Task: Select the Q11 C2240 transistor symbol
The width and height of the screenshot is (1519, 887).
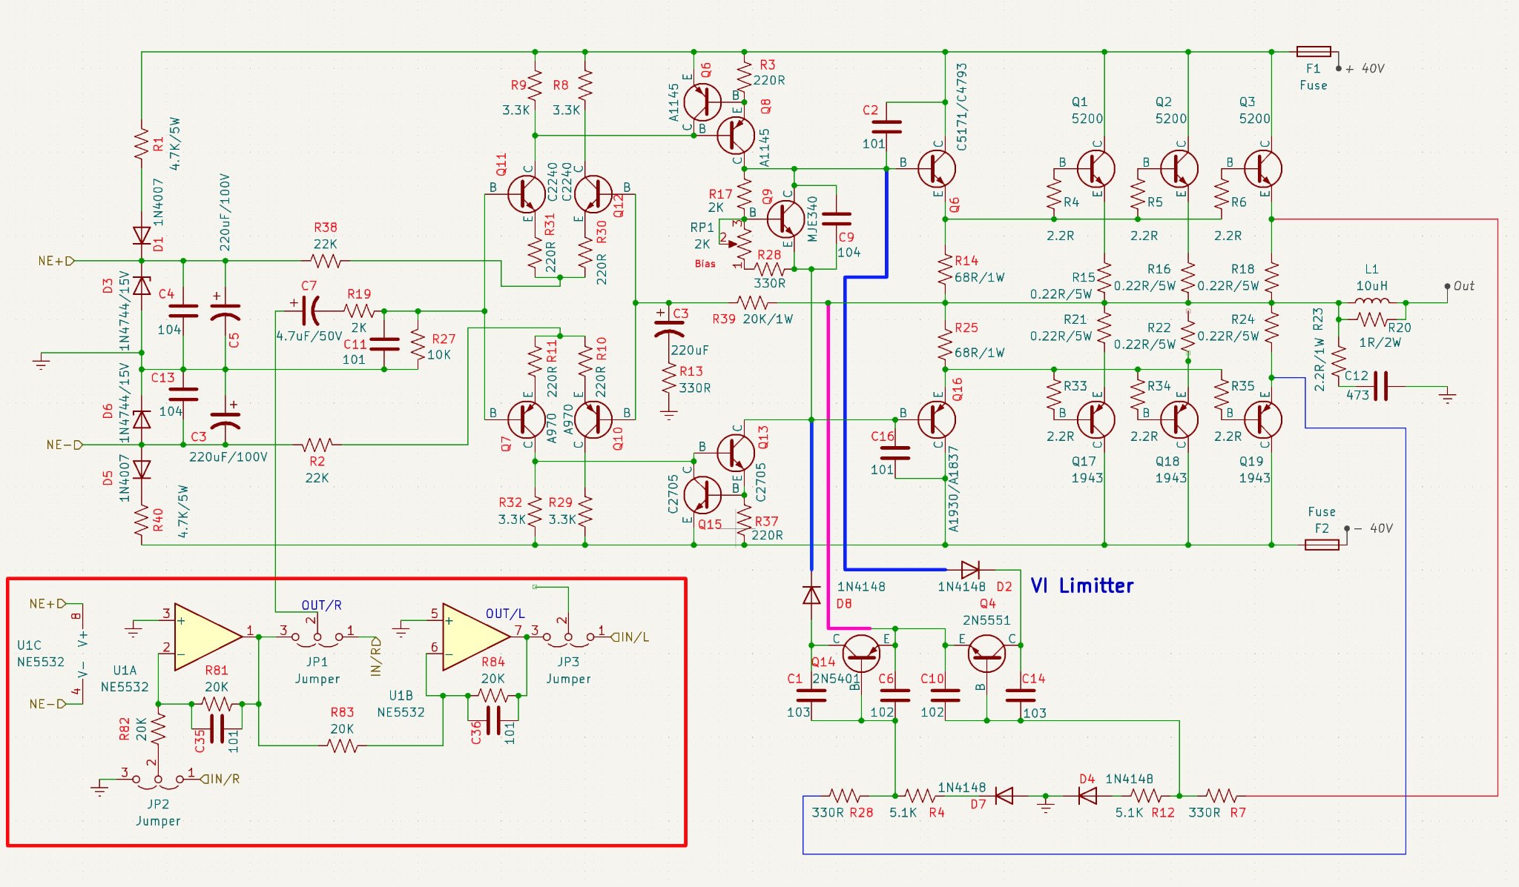Action: 525,194
